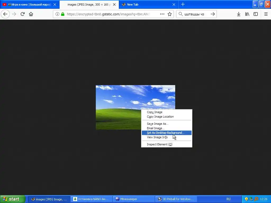Click the gstatic URL in the address bar

pyautogui.click(x=108, y=14)
